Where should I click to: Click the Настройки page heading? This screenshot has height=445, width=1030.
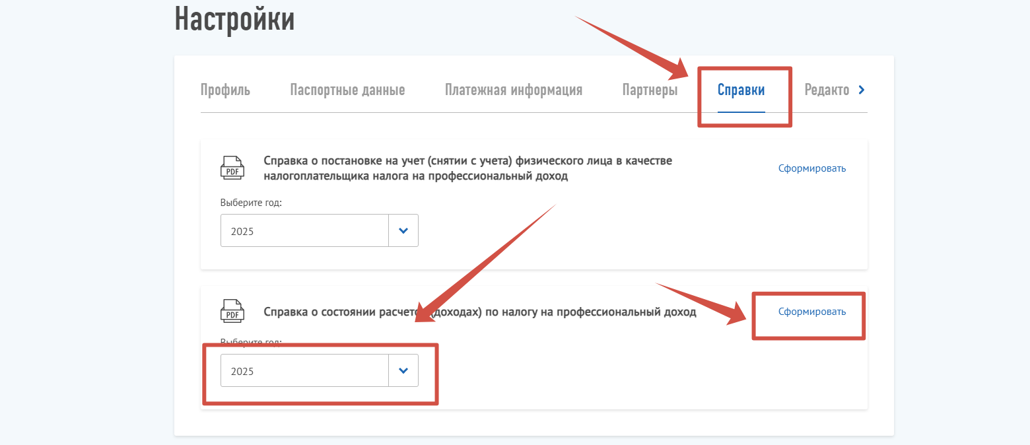click(234, 19)
